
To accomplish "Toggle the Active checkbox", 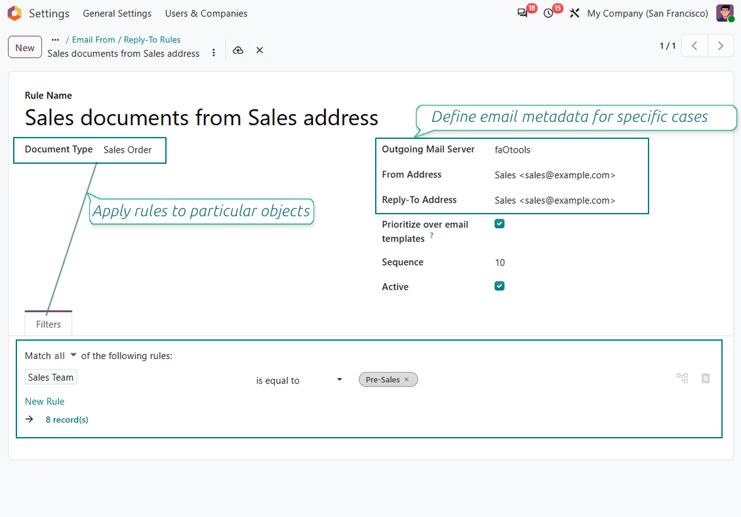I will [x=500, y=286].
